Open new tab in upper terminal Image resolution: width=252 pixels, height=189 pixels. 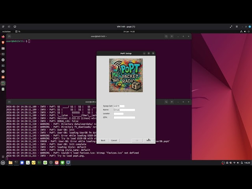9,36
